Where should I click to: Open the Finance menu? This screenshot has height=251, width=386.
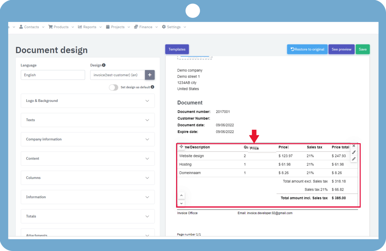coord(146,27)
